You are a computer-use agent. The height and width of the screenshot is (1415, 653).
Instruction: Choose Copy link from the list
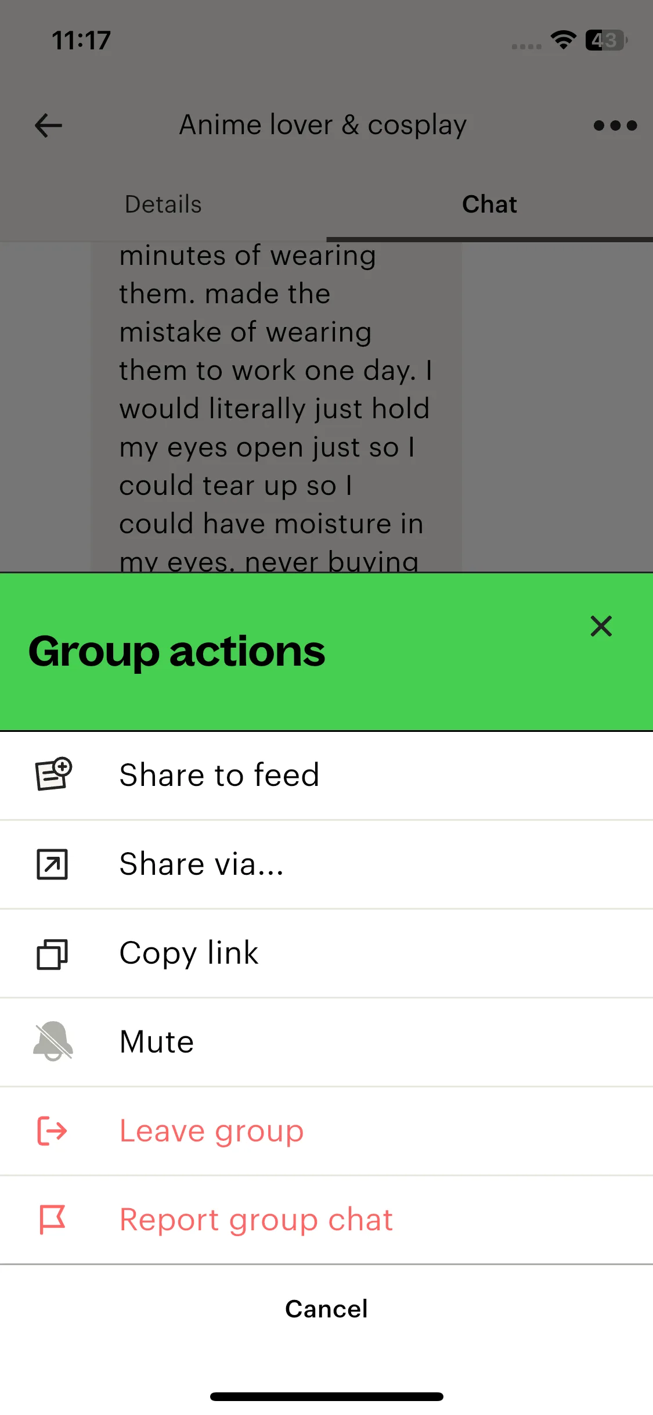189,953
